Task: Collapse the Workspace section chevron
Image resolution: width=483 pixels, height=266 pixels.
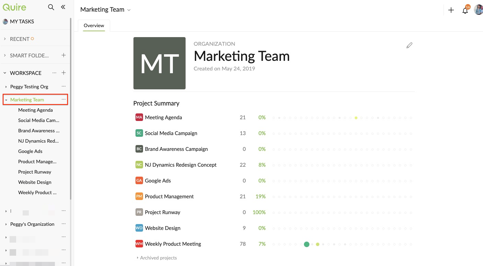Action: (5, 73)
